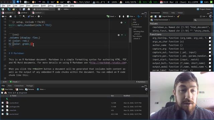Open the Debug menu
Viewport: 214px width, 120px height.
tap(50, 6)
